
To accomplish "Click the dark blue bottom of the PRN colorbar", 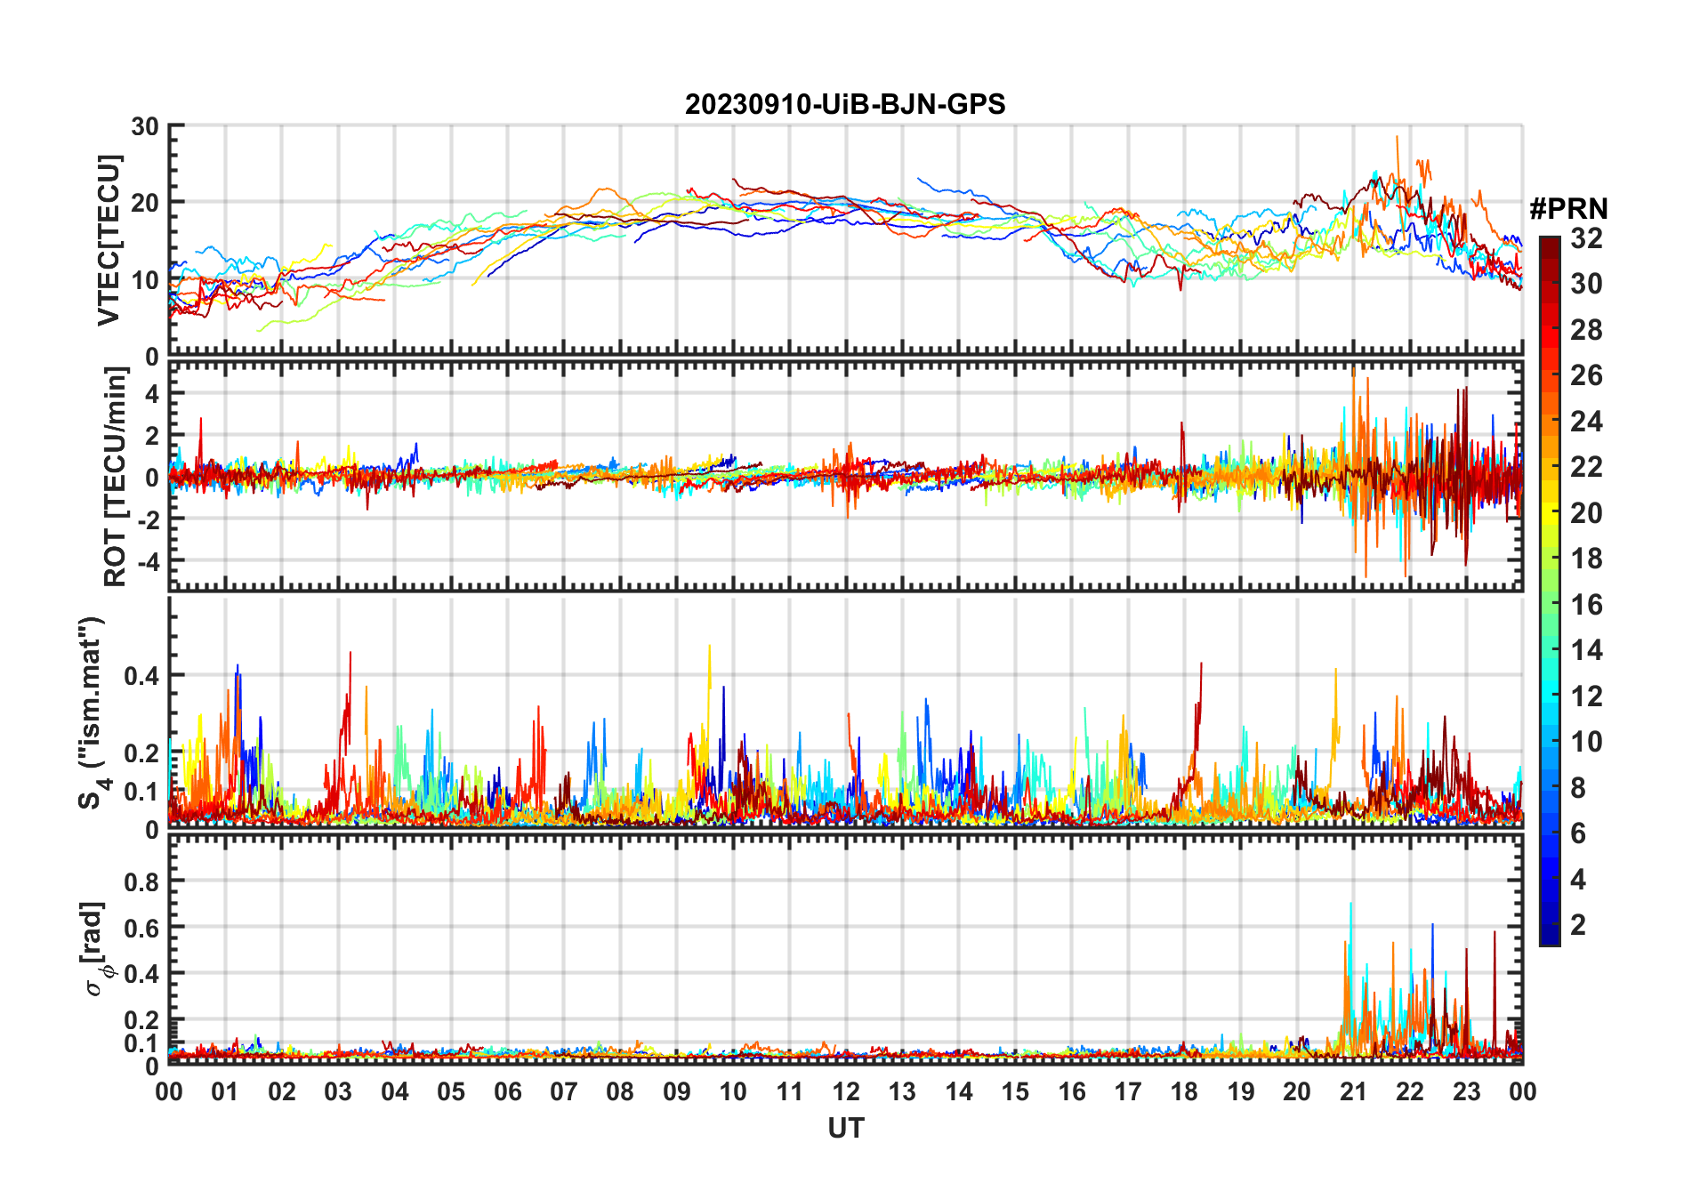I will [x=1550, y=934].
